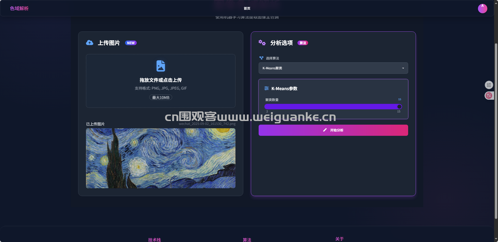This screenshot has height=242, width=498.
Task: Click the 聚类数量 slider handle
Action: 399,106
